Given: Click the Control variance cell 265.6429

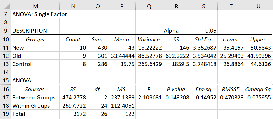Looking at the screenshot, I should (149, 64).
